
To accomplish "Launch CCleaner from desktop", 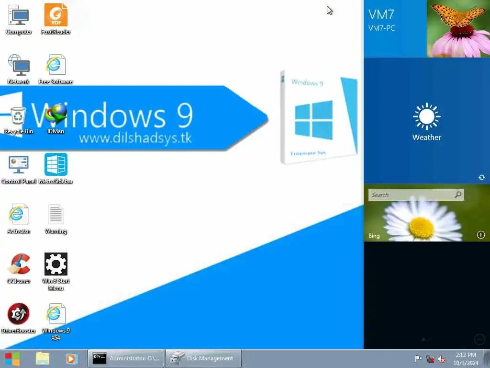I will 19,268.
